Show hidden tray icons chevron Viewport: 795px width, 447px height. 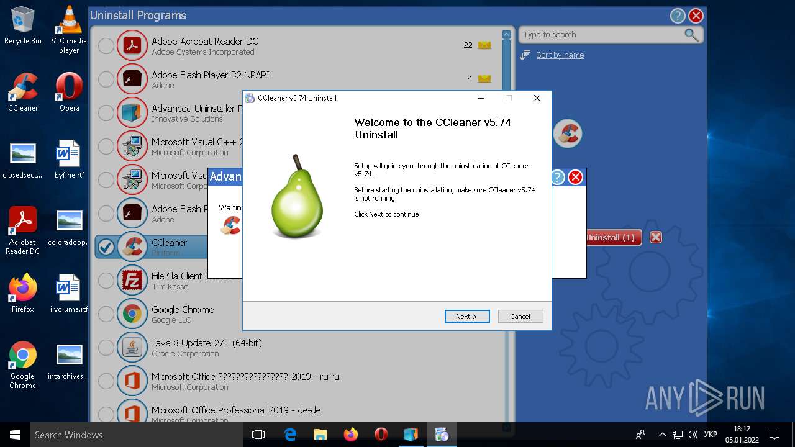pyautogui.click(x=662, y=435)
